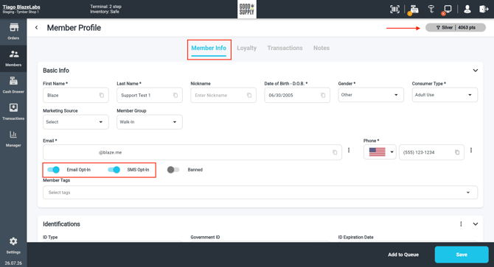Open the Notes tab
The image size is (494, 267).
[321, 48]
